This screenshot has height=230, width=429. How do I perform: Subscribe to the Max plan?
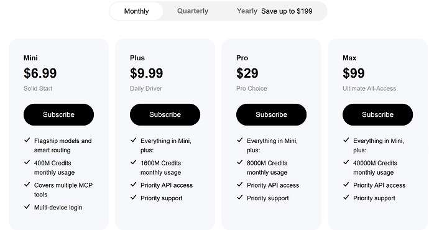tap(377, 114)
